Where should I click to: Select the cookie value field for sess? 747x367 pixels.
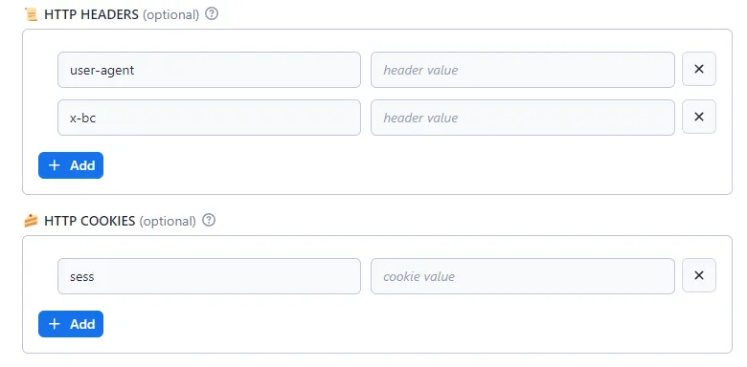click(523, 276)
